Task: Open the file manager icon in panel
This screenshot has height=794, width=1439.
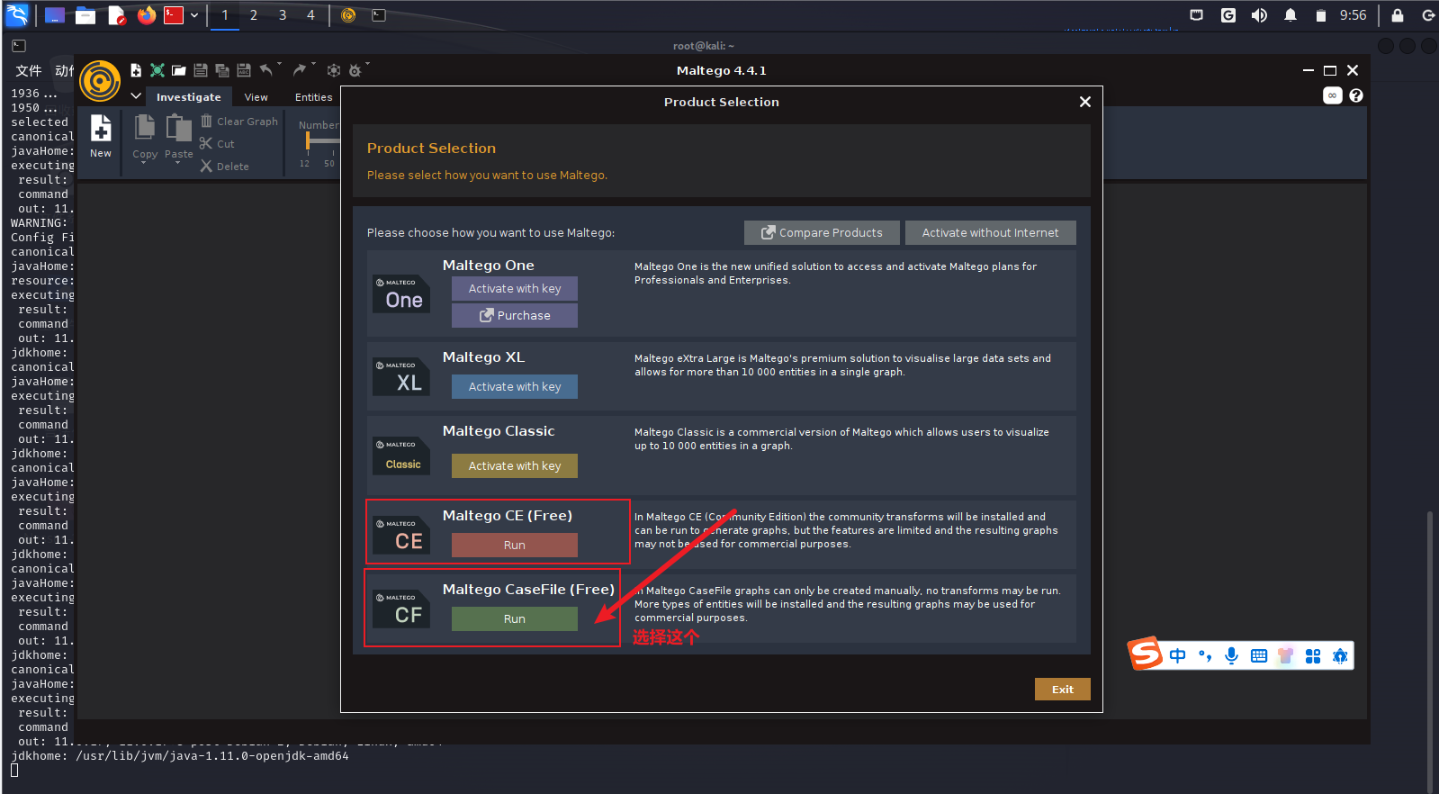Action: pos(85,15)
